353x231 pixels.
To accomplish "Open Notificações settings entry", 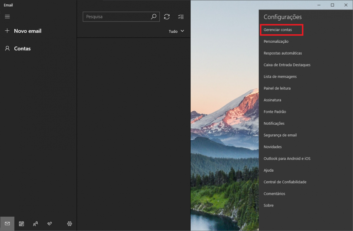I will (274, 124).
